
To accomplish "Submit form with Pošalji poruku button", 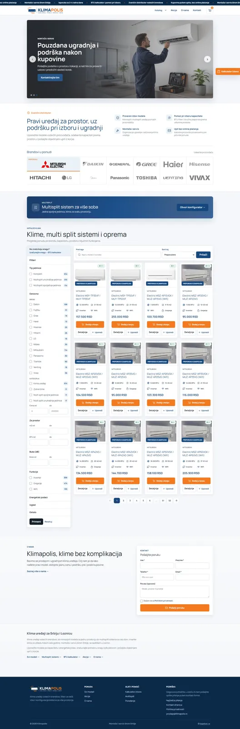I will (175, 608).
